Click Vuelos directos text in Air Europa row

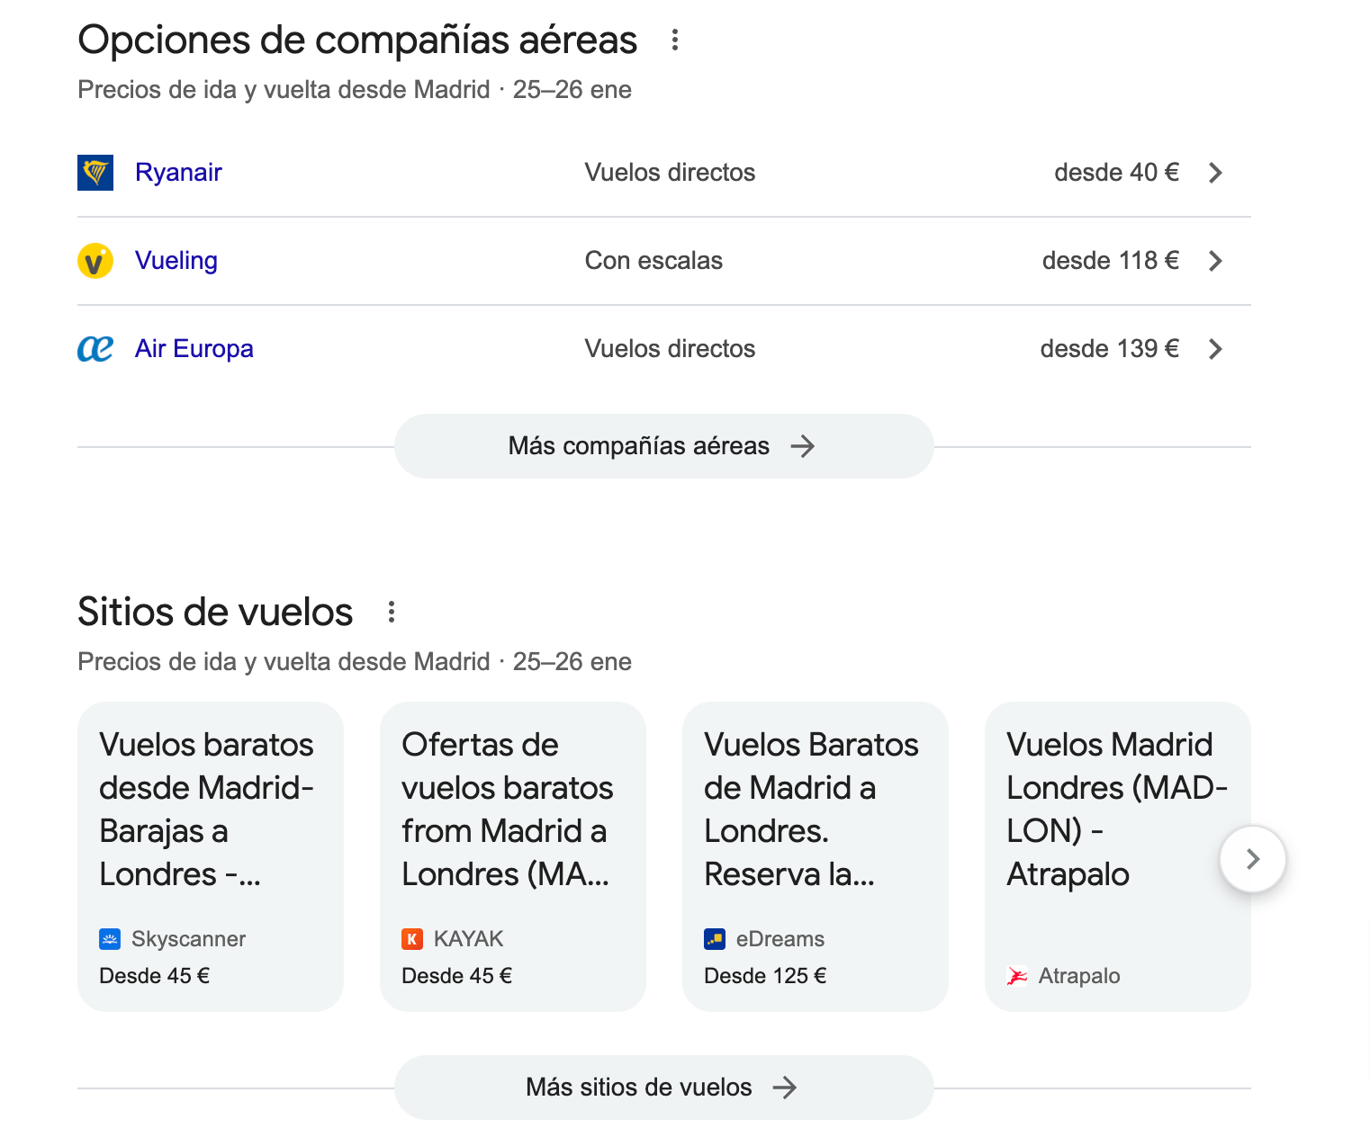point(670,349)
